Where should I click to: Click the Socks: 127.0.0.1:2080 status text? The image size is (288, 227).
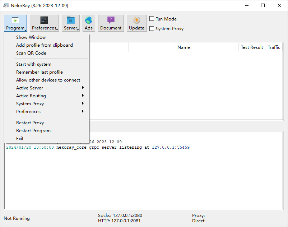click(x=120, y=216)
